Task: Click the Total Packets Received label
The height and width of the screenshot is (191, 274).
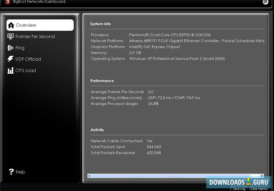Action: tap(113, 153)
